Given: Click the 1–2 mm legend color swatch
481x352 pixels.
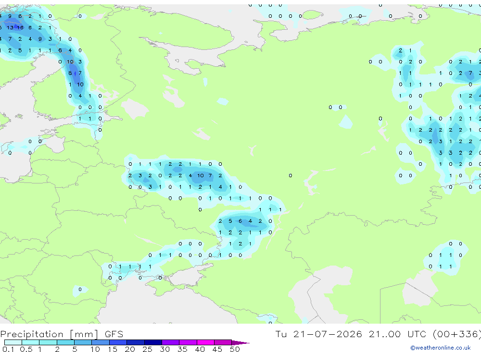Looking at the screenshot, I should (x=48, y=342).
